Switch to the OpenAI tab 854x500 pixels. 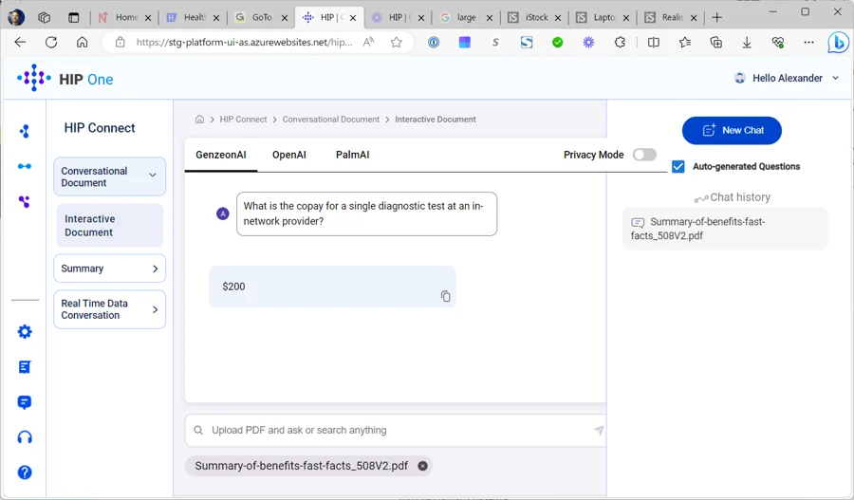(x=289, y=155)
